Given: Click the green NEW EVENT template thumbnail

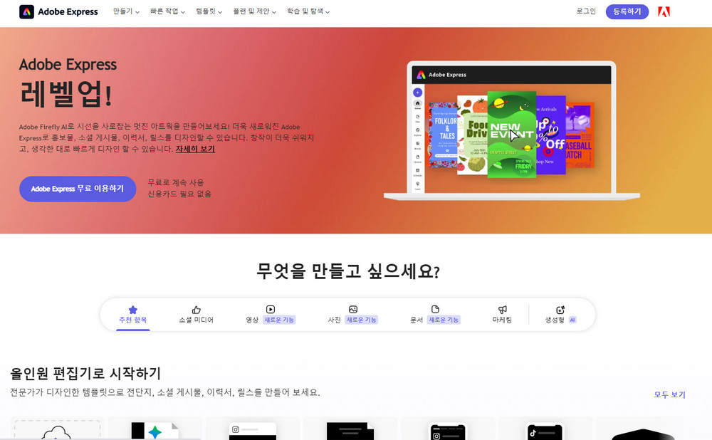Looking at the screenshot, I should [512, 134].
